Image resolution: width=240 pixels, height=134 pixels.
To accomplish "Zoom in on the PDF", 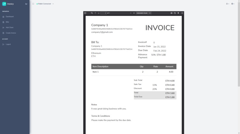I will click(134, 13).
